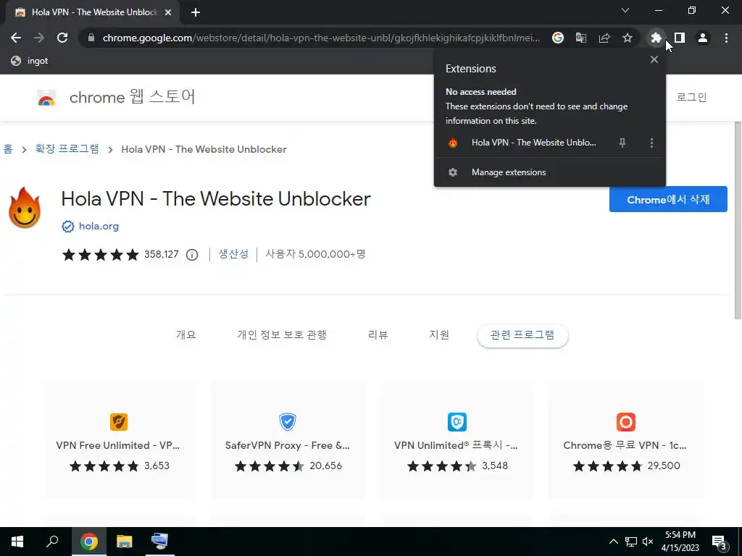This screenshot has height=556, width=742.
Task: Go to the 홈 breadcrumb
Action: tap(8, 149)
